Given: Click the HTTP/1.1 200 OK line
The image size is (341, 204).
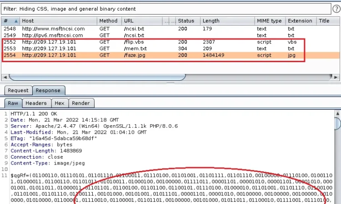Looking at the screenshot, I should click(34, 114).
